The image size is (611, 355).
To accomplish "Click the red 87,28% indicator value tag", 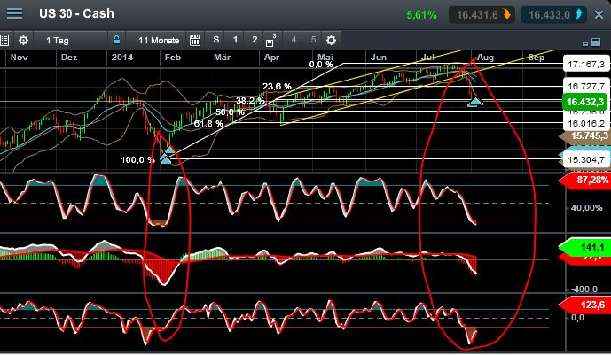I will [586, 180].
